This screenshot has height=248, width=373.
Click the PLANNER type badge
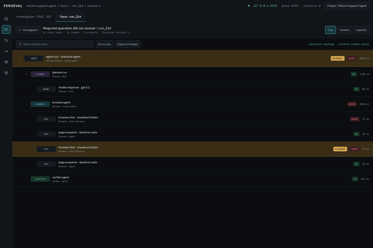point(40,74)
